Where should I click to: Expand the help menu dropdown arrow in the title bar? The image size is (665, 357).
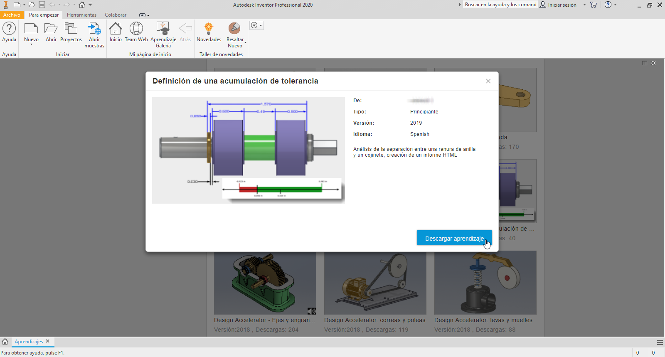(x=616, y=5)
